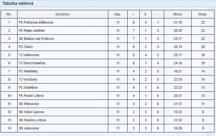Open TJ Vilémovice team entry

pos(29,55)
